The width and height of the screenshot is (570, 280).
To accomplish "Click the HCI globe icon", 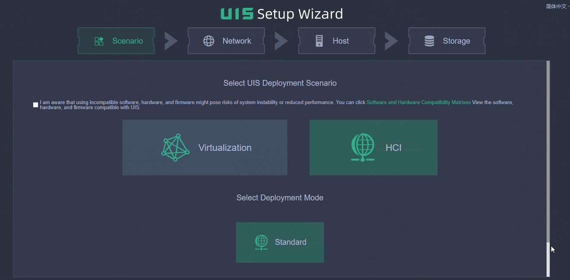I will click(x=362, y=147).
